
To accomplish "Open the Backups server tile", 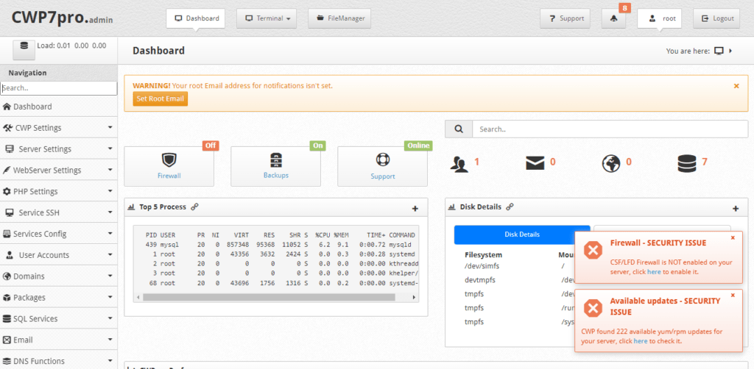I will pyautogui.click(x=276, y=167).
